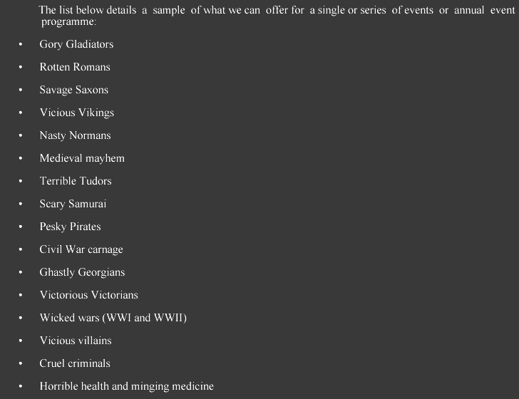Select Civil War carnage entry
Viewport: 519px width, 399px height.
(81, 249)
